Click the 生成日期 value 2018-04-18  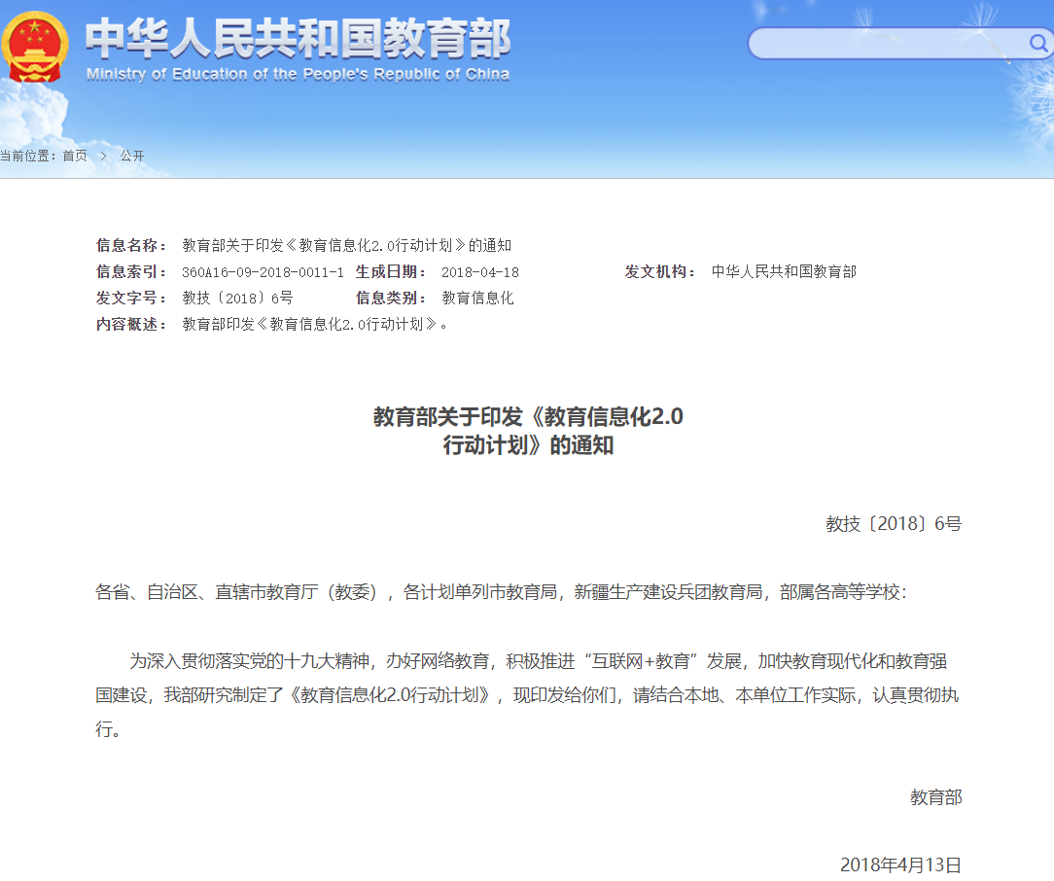pos(479,272)
